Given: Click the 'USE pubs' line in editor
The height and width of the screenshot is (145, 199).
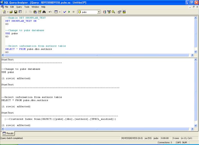Looking at the screenshot, I should 11,33.
